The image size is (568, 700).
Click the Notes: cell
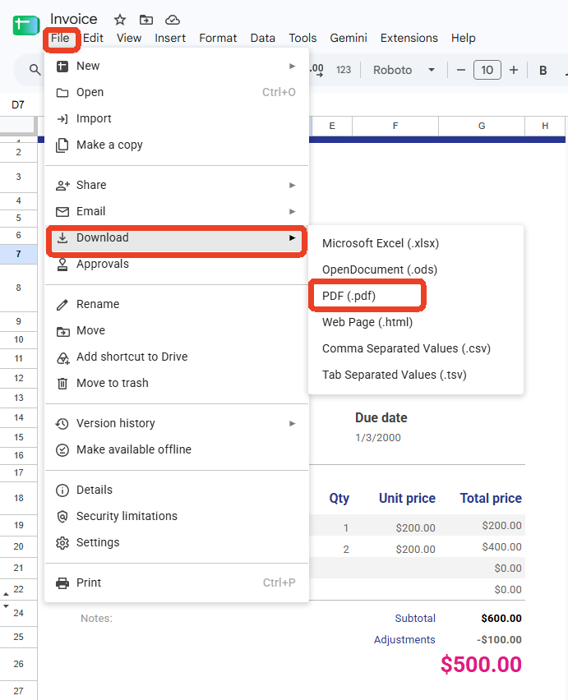pyautogui.click(x=96, y=619)
